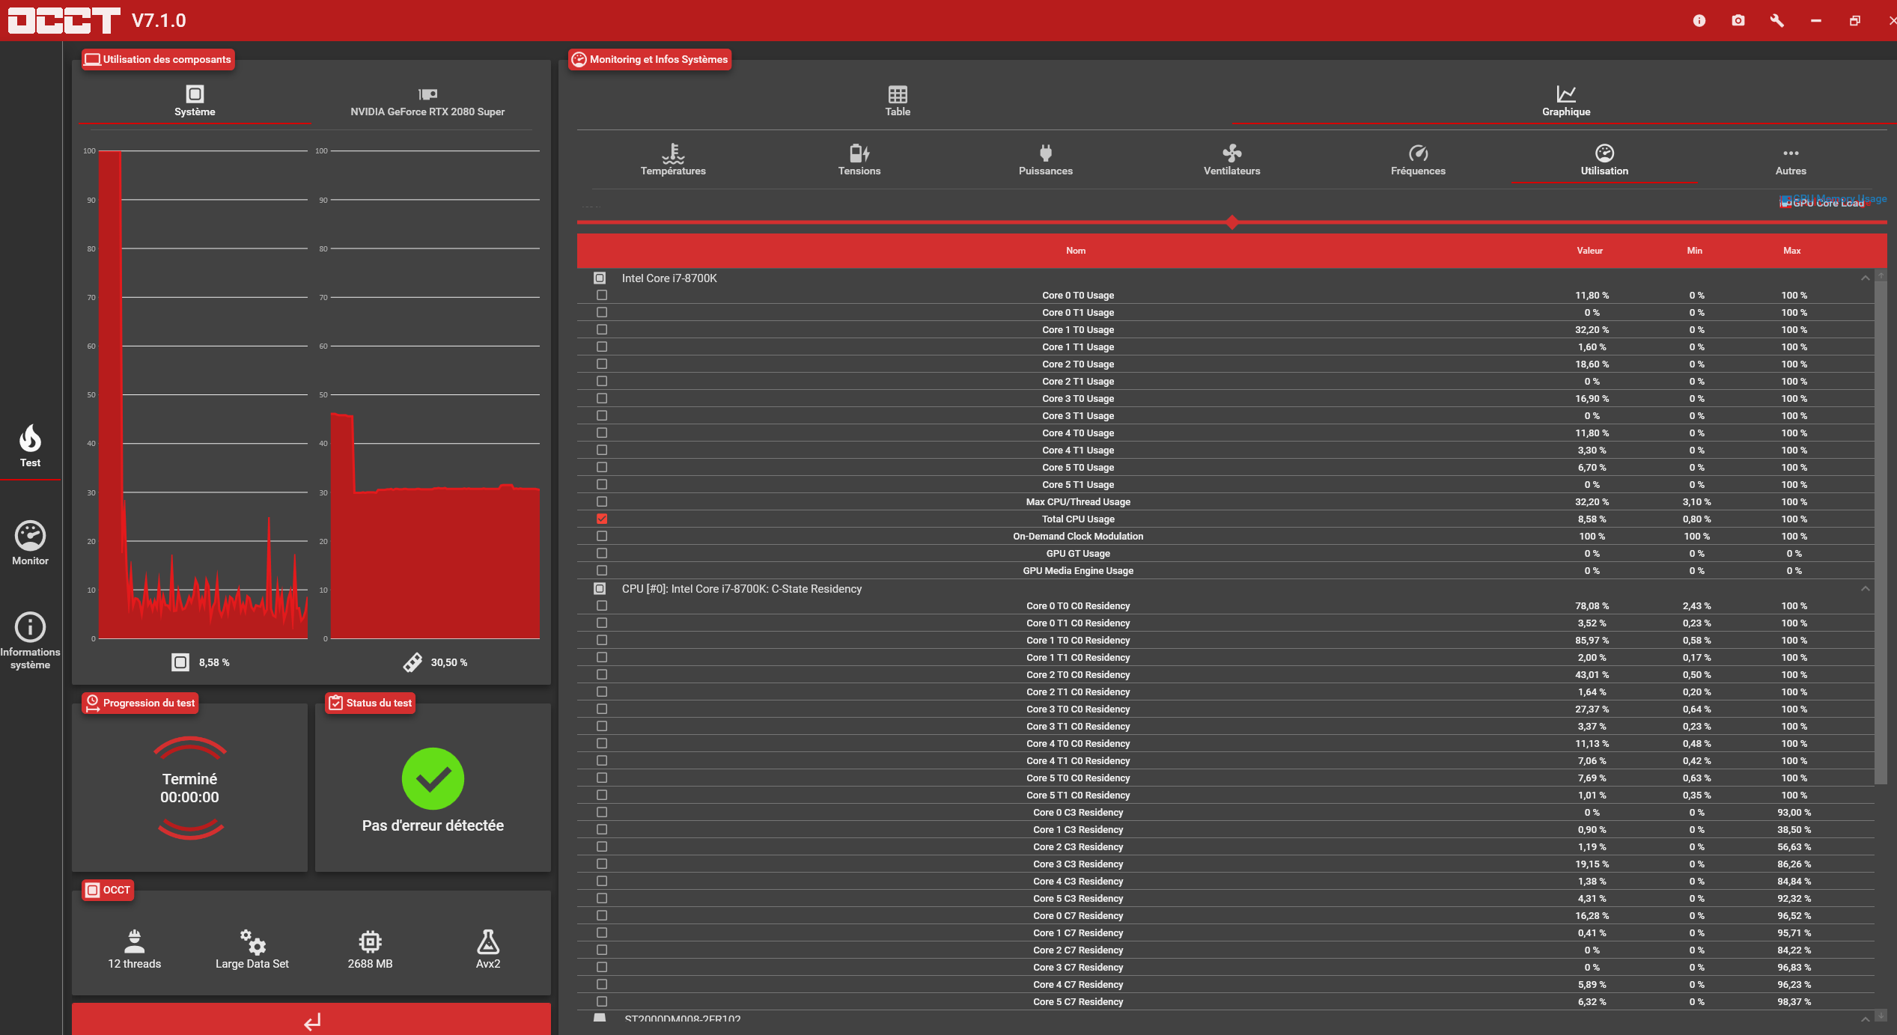Enable the Core 3 T0 Usage checkbox

click(x=602, y=398)
